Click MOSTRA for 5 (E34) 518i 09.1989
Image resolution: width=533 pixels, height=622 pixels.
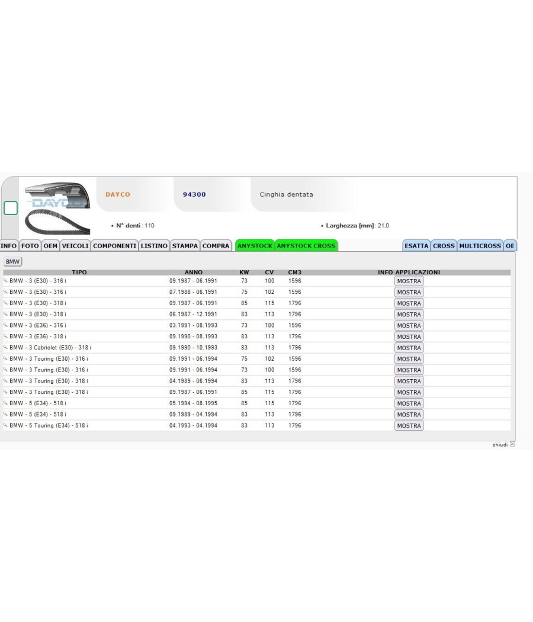click(409, 415)
